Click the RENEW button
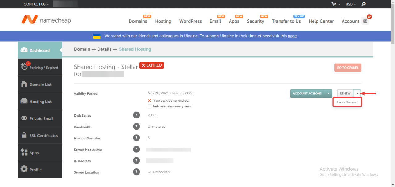Viewport: 395px width, 187px height. 345,93
